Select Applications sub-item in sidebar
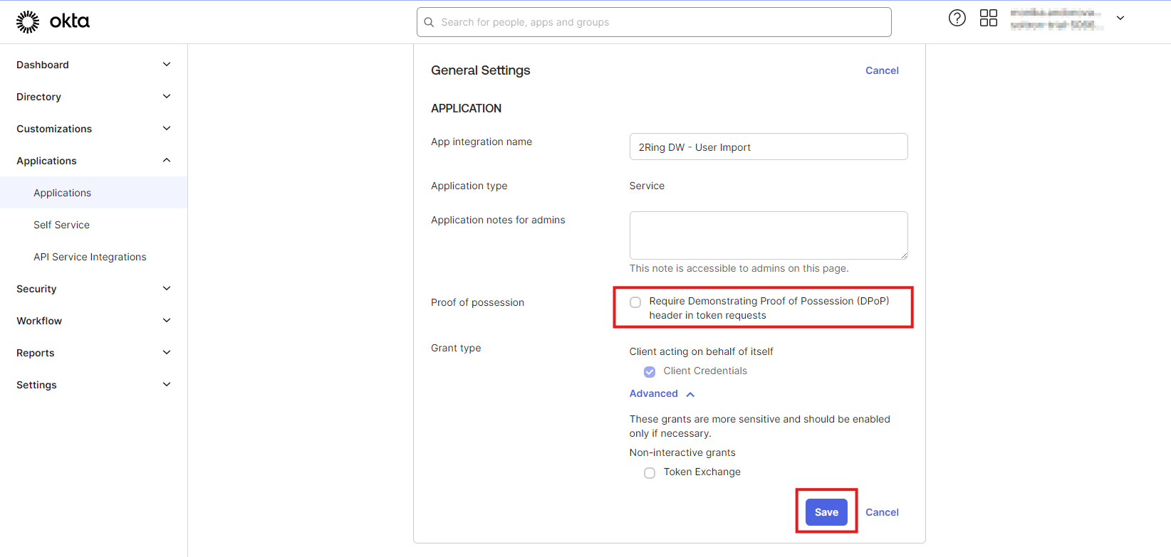 tap(62, 193)
